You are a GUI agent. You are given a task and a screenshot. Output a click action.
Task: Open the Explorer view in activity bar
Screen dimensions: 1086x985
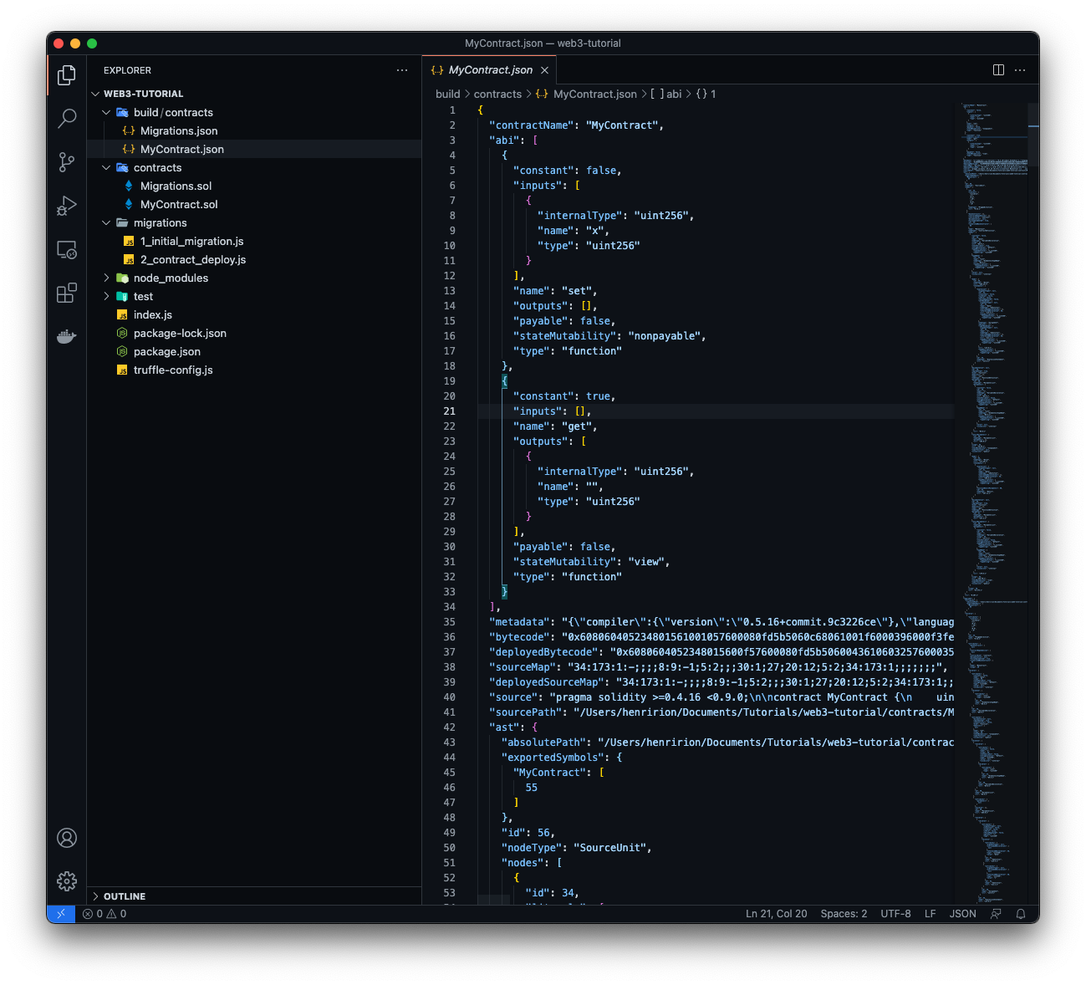[x=67, y=75]
